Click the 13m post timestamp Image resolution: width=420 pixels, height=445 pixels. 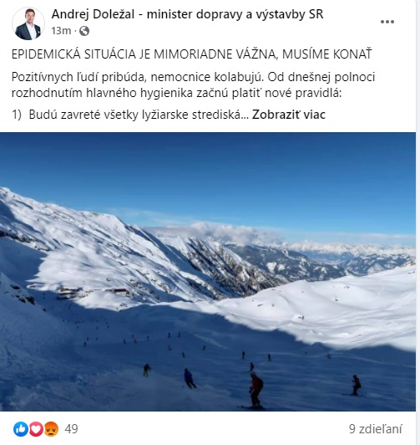point(61,31)
